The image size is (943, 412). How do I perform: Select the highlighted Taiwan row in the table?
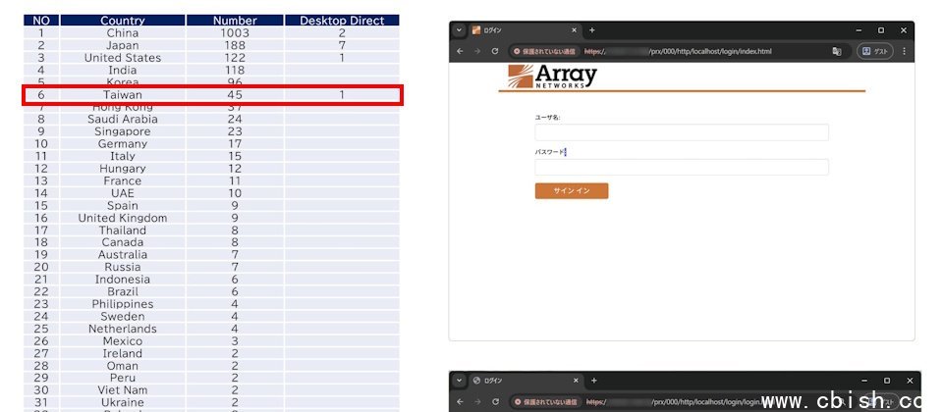tap(212, 95)
